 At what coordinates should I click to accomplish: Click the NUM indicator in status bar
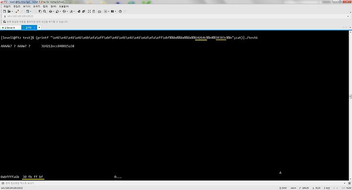coord(349,188)
